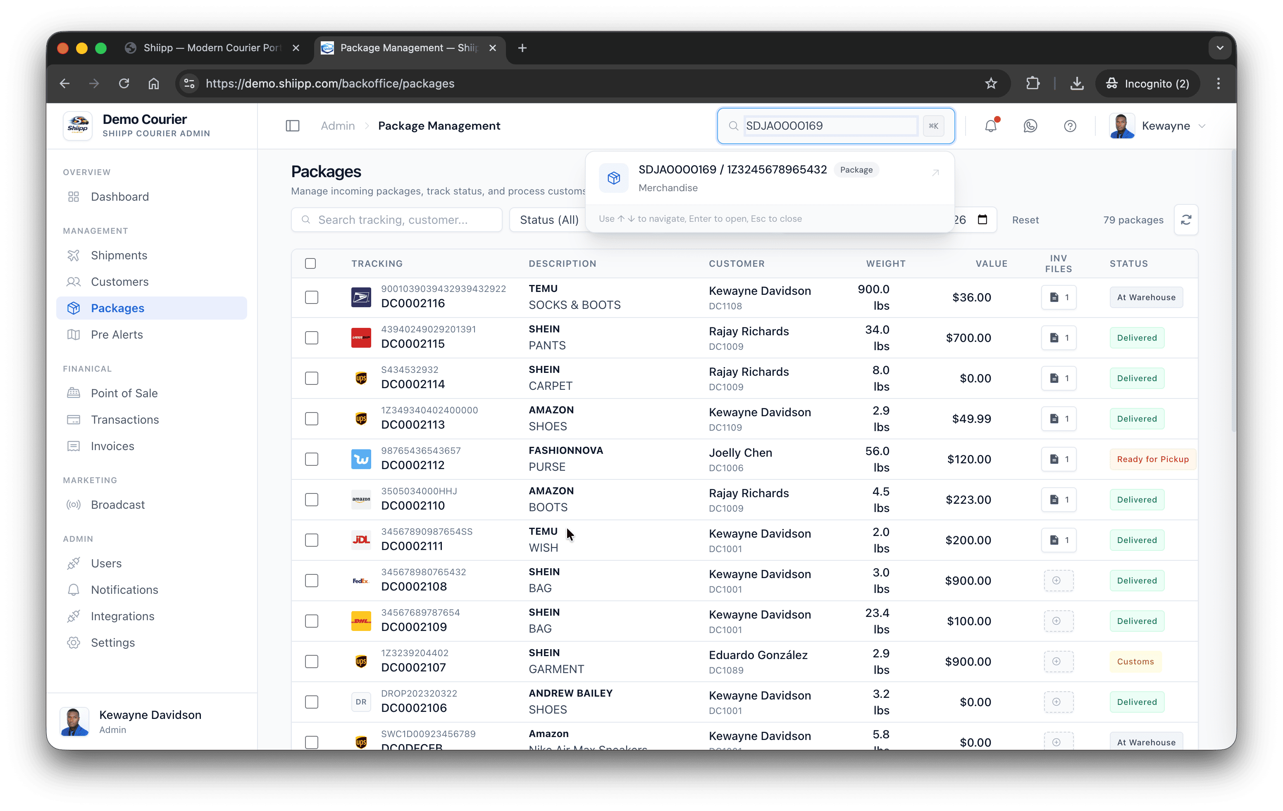Open the Broadcast marketing tool
The image size is (1283, 811).
tap(117, 505)
